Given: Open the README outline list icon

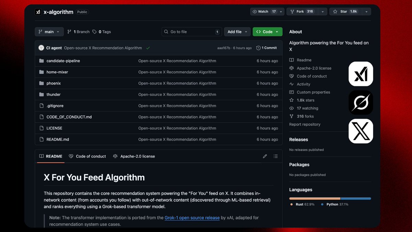Looking at the screenshot, I should click(276, 156).
